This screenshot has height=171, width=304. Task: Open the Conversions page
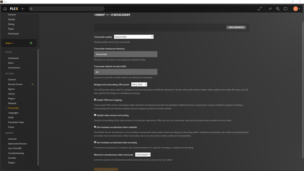(14, 68)
